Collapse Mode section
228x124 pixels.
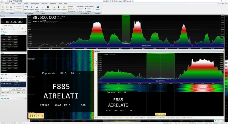click(x=25, y=34)
